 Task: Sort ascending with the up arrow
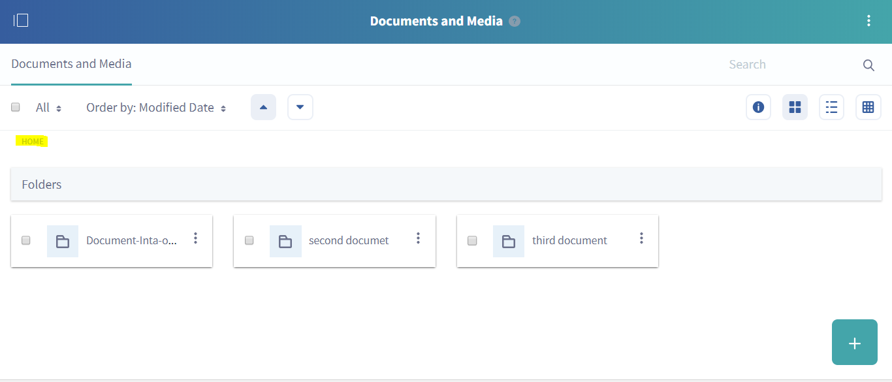pos(263,108)
